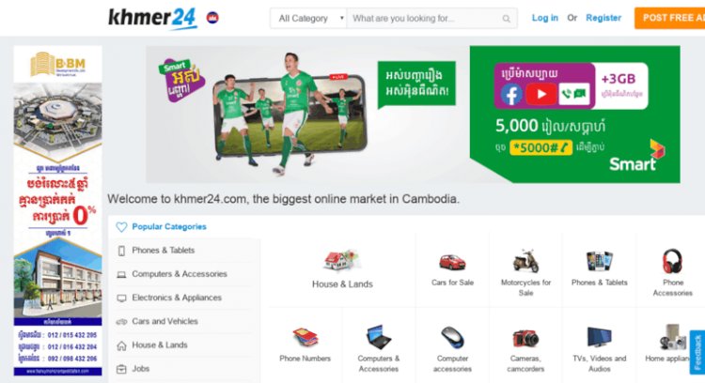Select Cameras, camcorders camera icon
The width and height of the screenshot is (705, 383).
(525, 338)
